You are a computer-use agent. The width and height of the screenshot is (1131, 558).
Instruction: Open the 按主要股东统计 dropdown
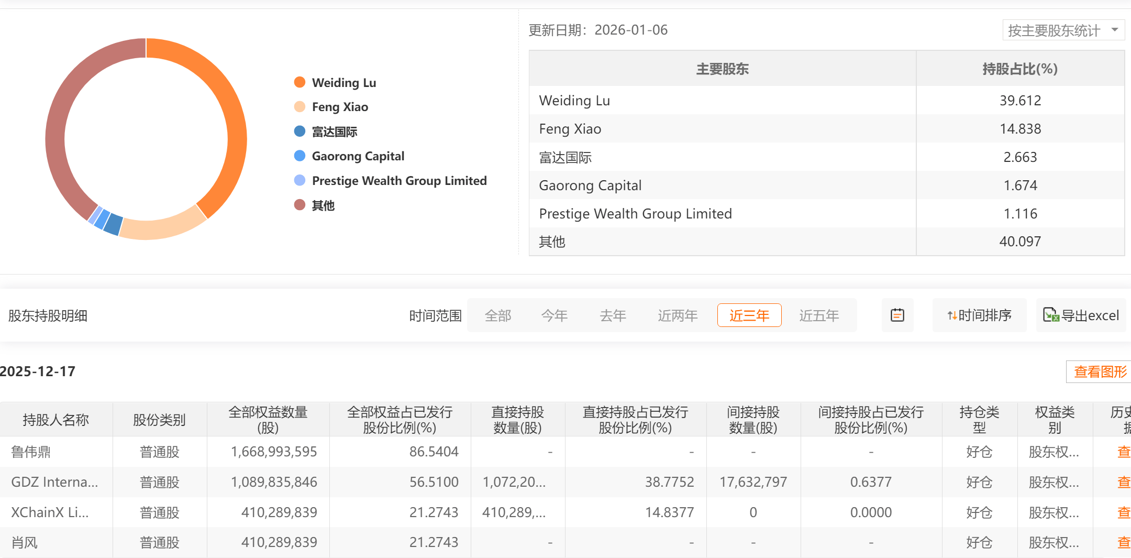coord(1054,30)
